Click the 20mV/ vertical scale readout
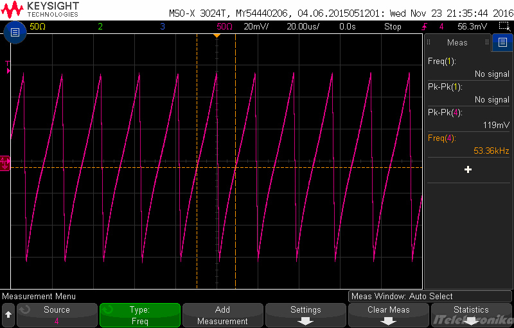The height and width of the screenshot is (328, 514). pyautogui.click(x=256, y=27)
